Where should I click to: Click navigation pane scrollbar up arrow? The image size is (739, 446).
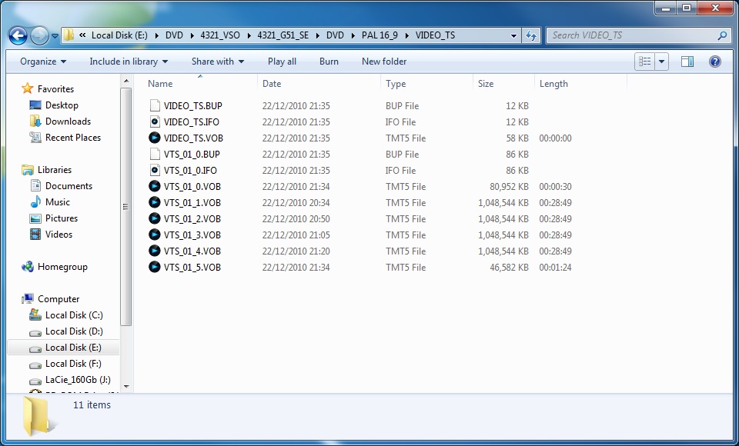coord(126,82)
